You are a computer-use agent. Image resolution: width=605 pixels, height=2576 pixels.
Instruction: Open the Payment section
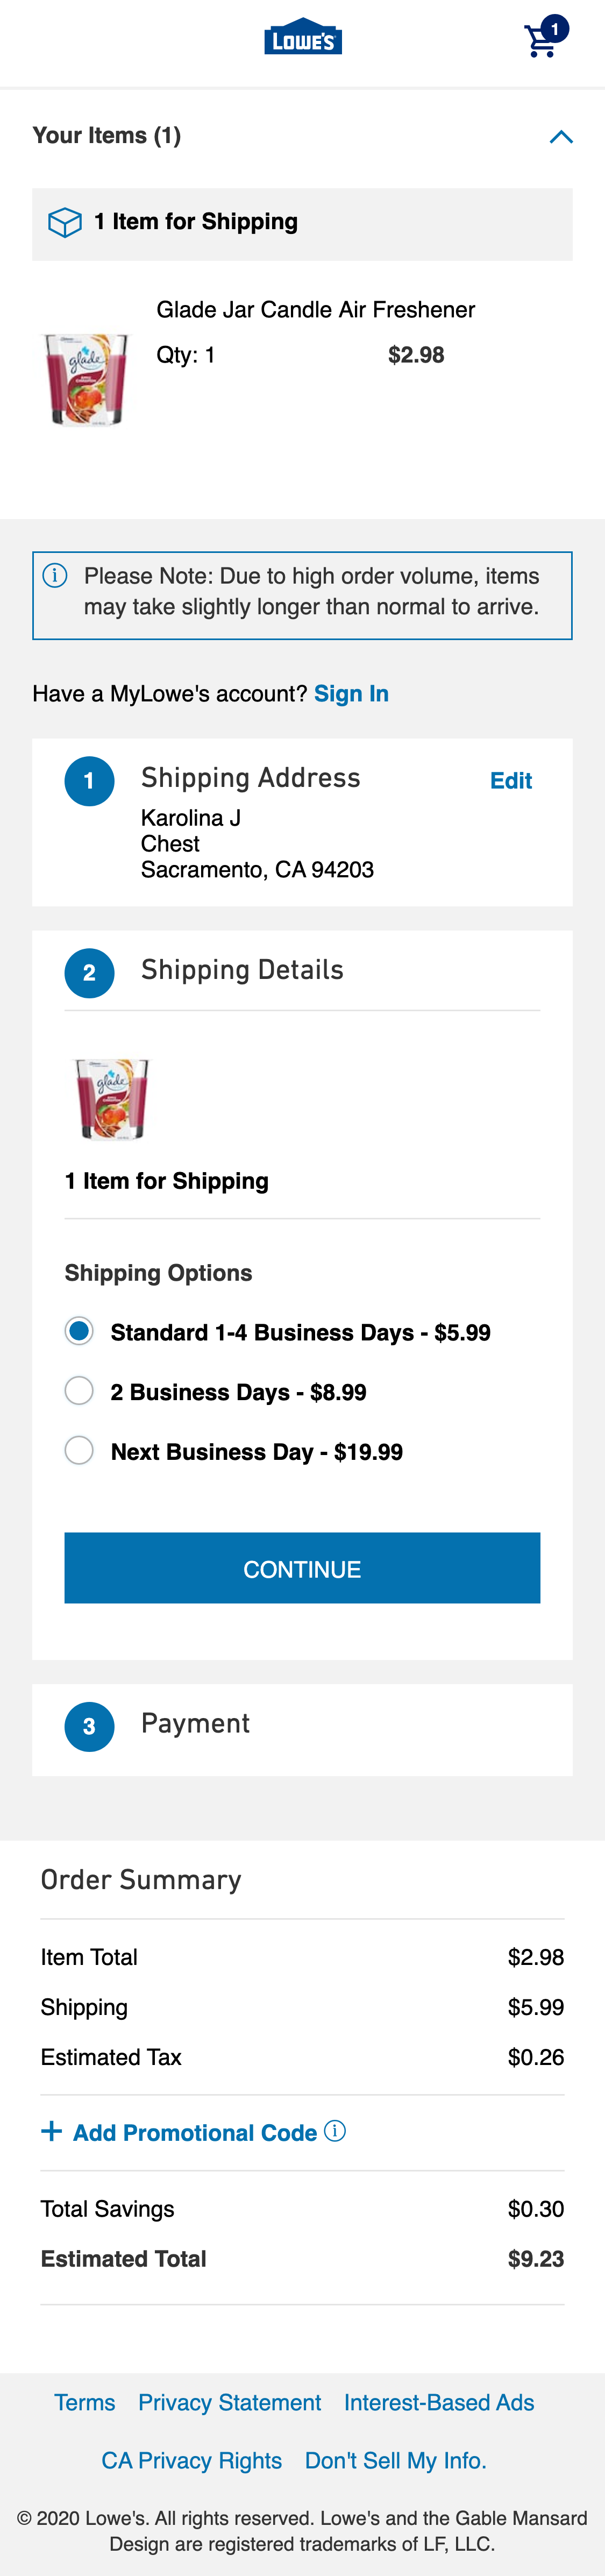pyautogui.click(x=195, y=1724)
